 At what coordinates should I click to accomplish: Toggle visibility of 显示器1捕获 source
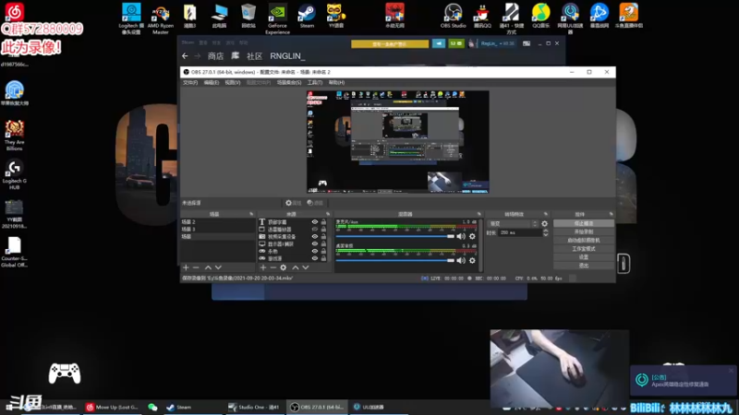(x=315, y=243)
